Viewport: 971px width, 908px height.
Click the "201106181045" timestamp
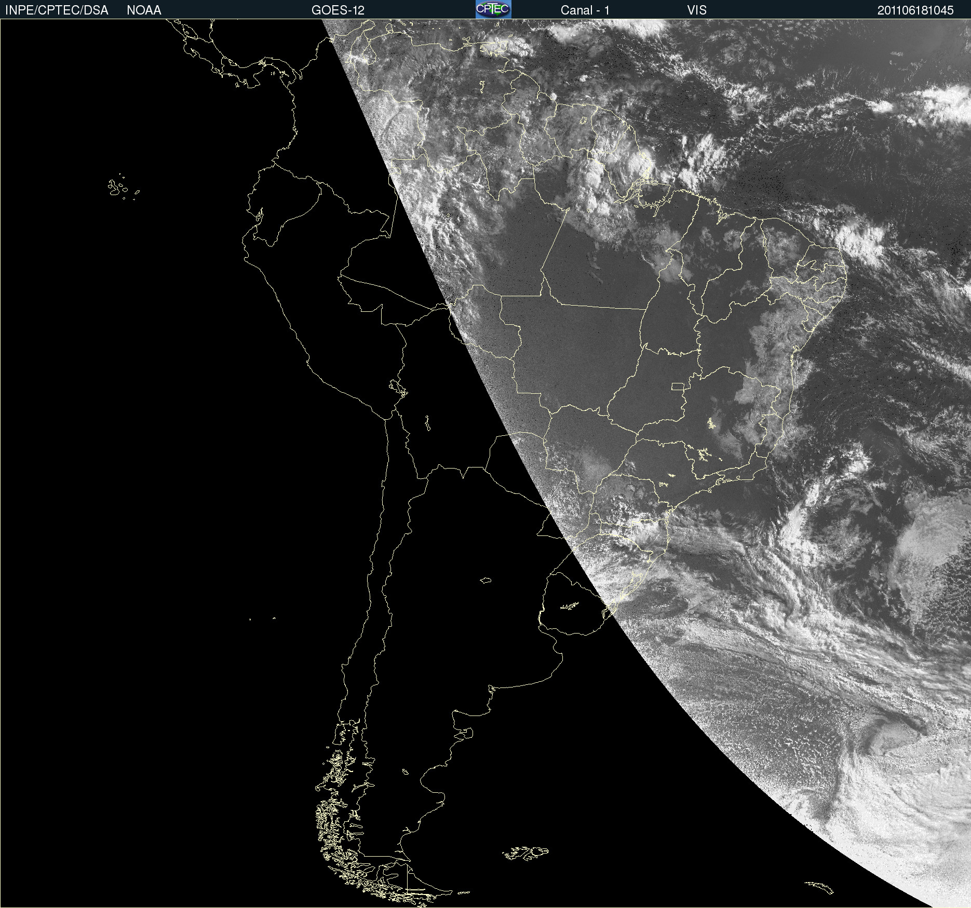(915, 10)
